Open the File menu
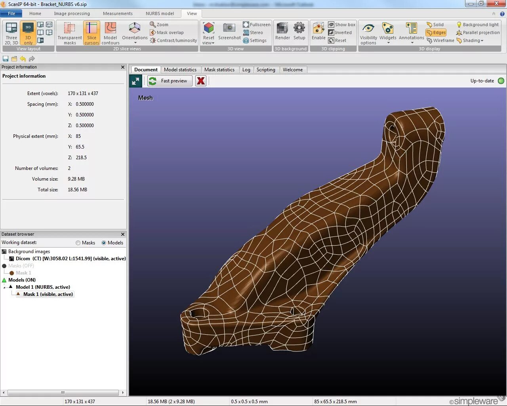 (11, 13)
